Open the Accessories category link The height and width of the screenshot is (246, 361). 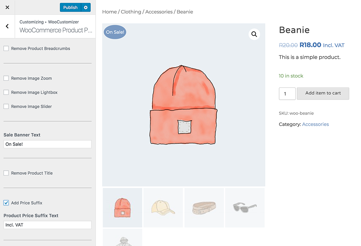point(315,124)
